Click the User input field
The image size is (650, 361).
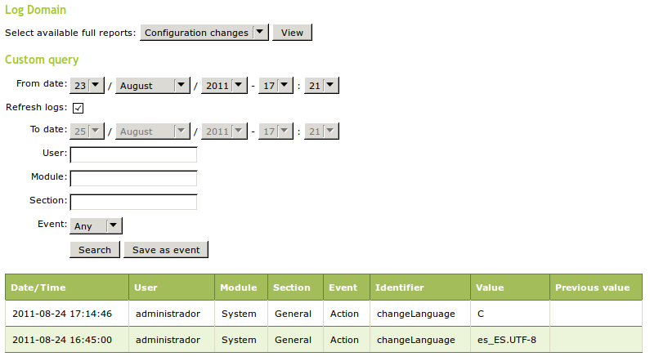click(133, 154)
